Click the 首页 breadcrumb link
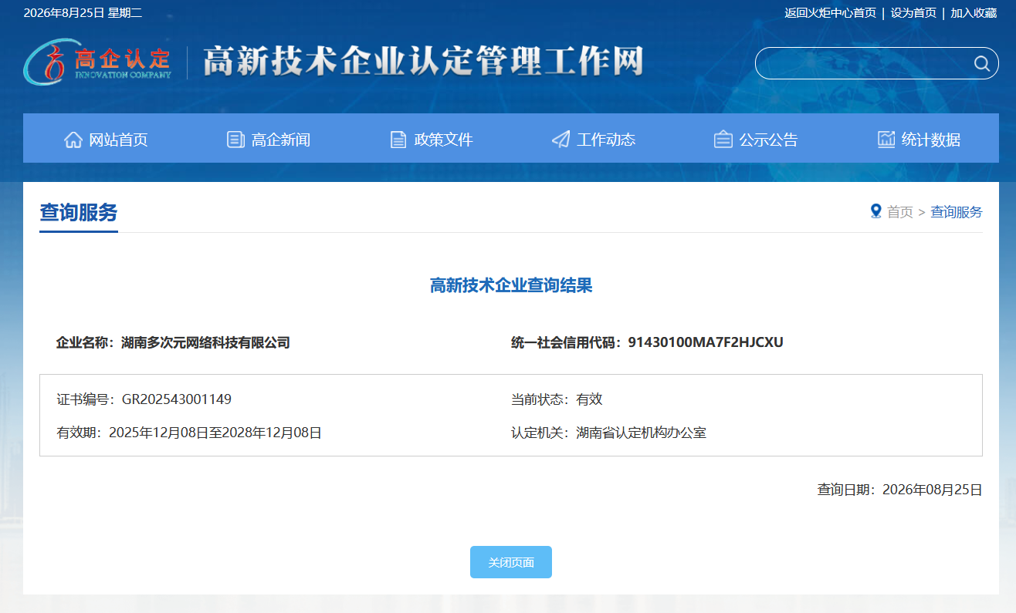Screen dimensions: 1016x613 click(x=900, y=212)
